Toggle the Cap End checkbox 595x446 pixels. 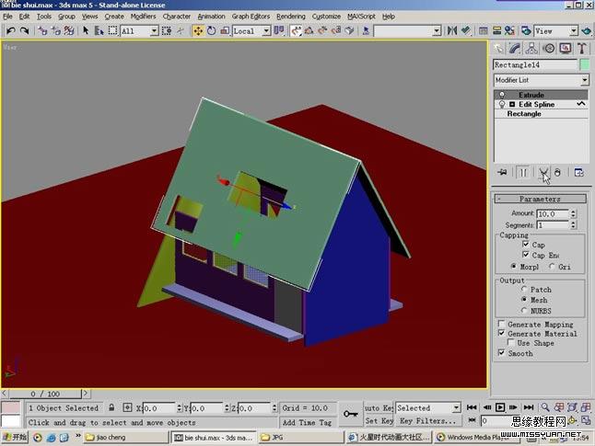coord(526,254)
